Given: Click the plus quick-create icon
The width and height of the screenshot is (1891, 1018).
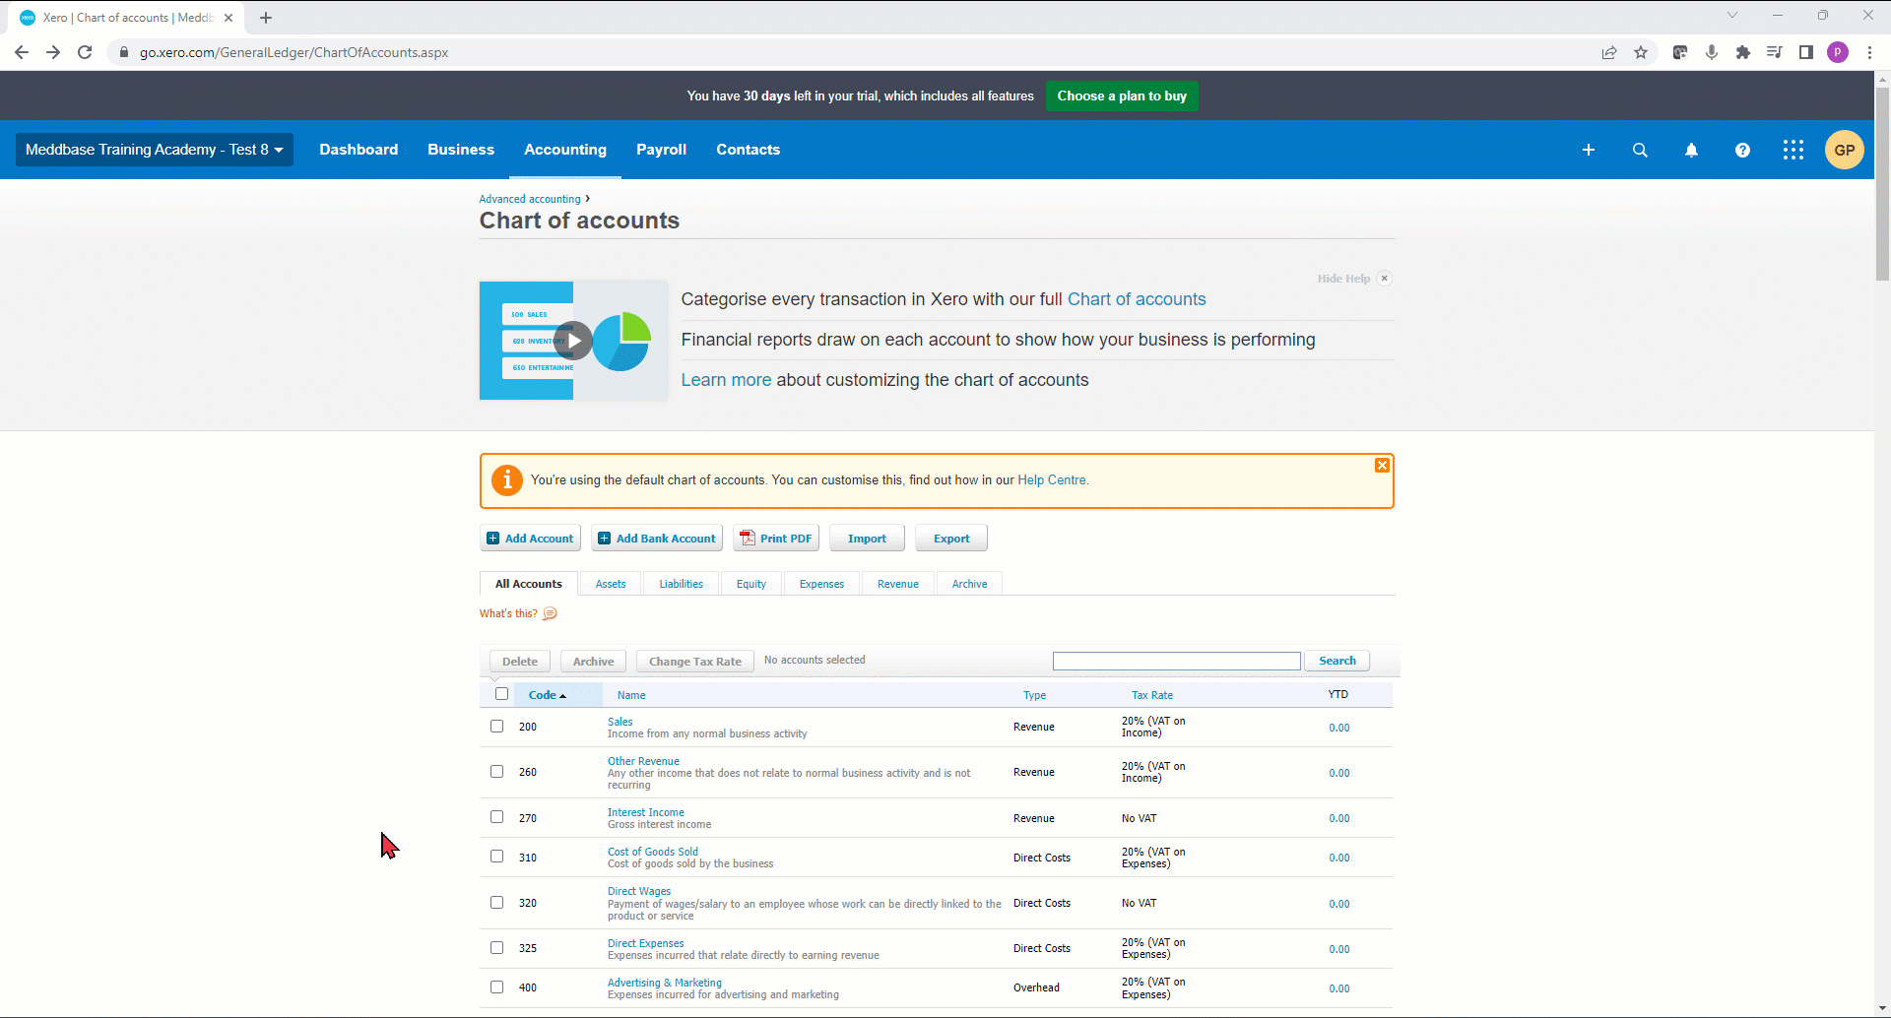Looking at the screenshot, I should click(1589, 150).
